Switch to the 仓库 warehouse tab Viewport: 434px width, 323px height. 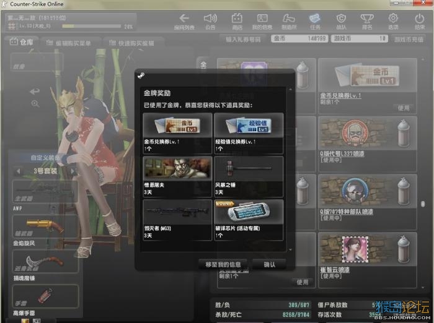pyautogui.click(x=22, y=42)
